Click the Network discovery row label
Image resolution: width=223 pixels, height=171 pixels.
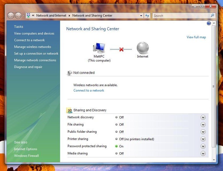[81, 117]
